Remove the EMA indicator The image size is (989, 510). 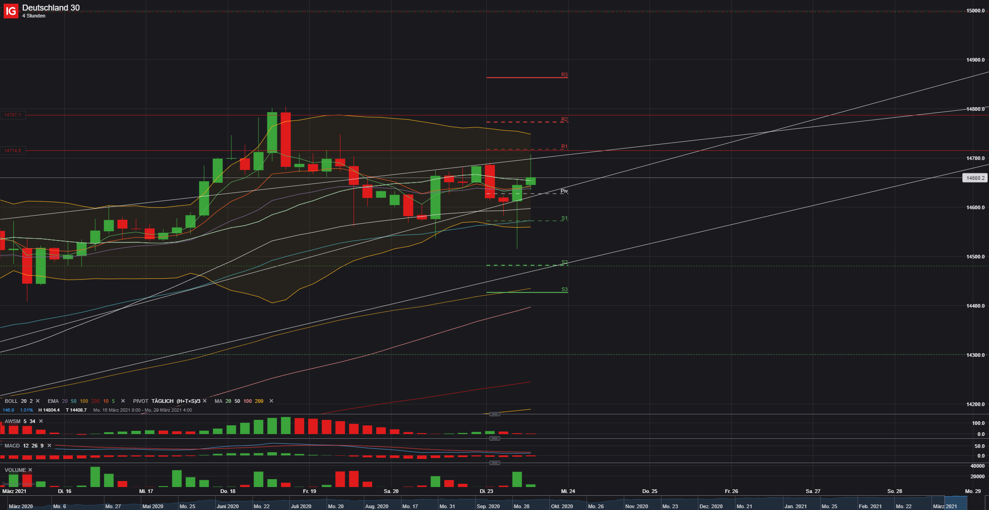click(x=123, y=401)
